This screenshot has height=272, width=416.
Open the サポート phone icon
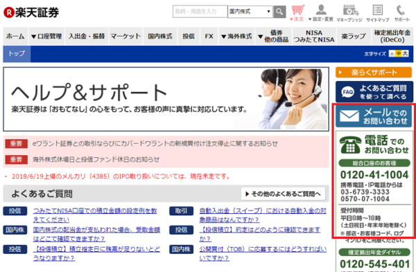(401, 13)
